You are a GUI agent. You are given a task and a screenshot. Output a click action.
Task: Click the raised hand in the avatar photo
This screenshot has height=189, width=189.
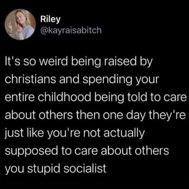(11, 27)
